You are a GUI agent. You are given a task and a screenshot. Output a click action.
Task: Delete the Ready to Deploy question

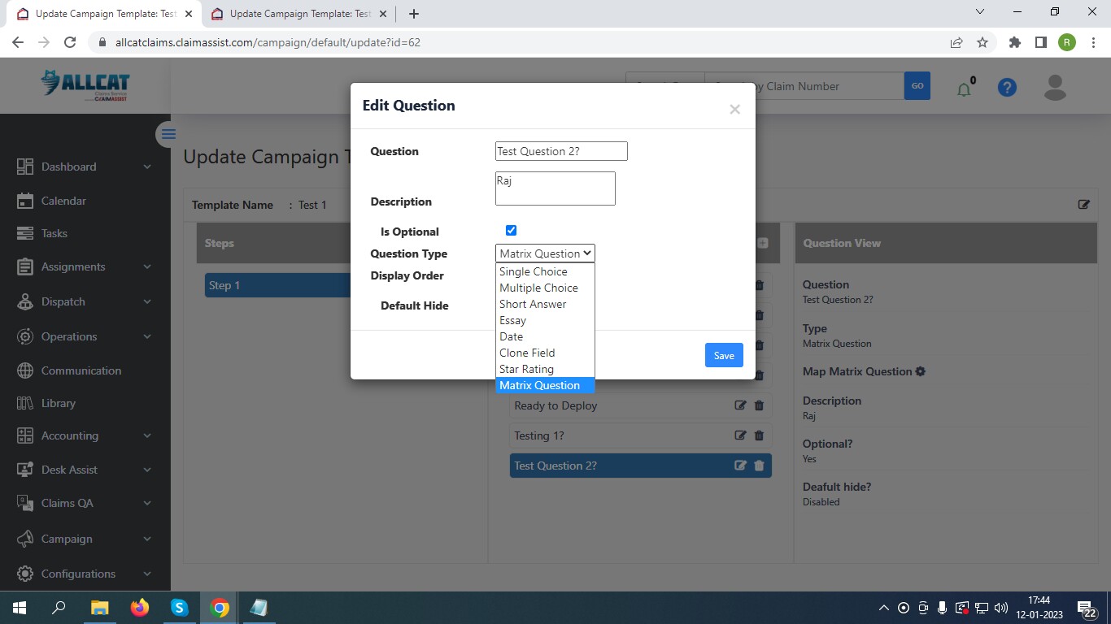coord(759,405)
